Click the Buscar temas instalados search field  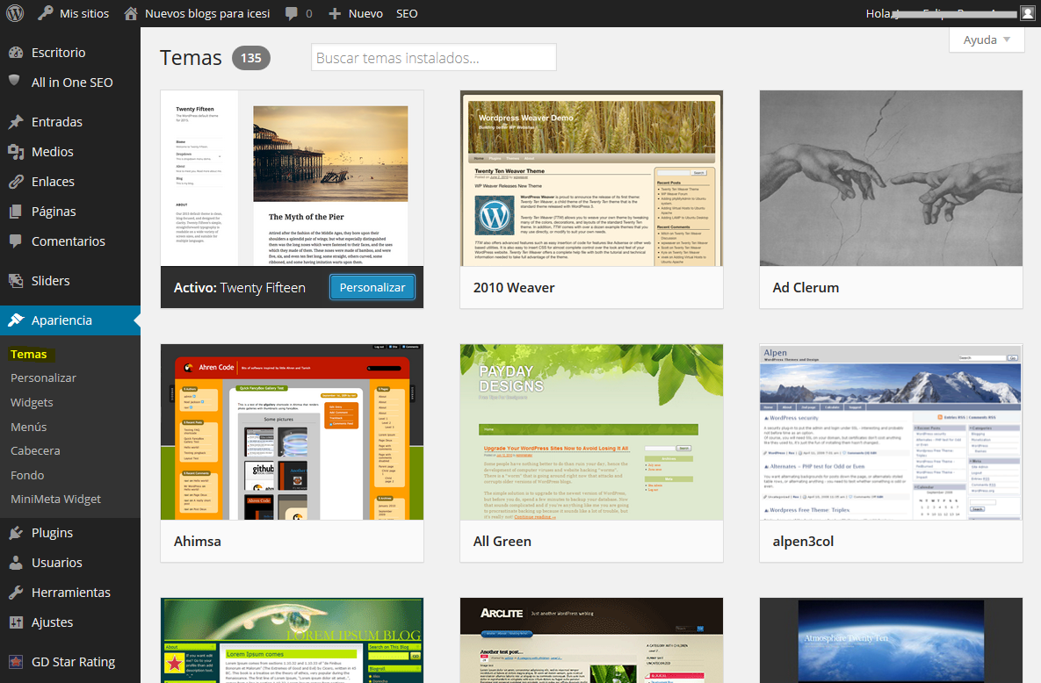coord(433,58)
